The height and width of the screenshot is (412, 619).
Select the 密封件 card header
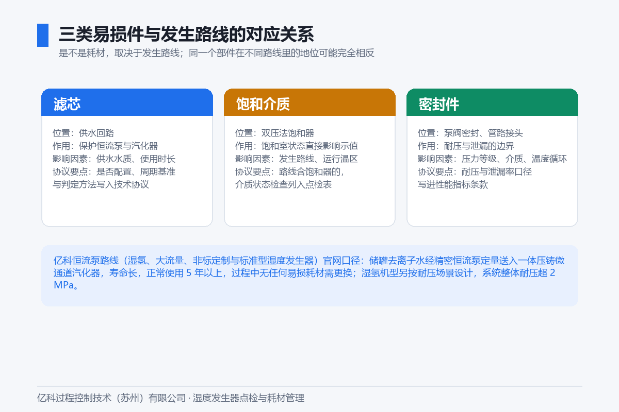click(492, 102)
